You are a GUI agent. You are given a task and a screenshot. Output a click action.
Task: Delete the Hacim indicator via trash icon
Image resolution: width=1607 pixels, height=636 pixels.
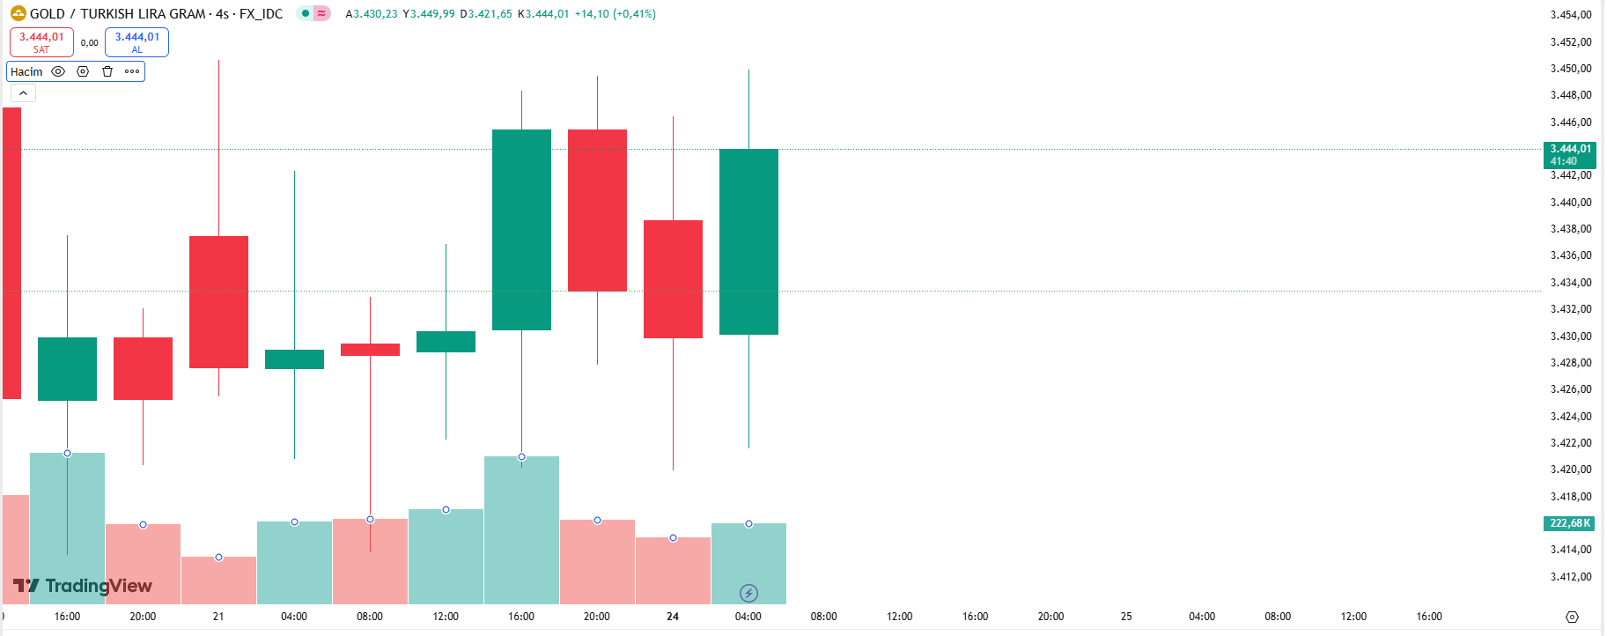click(107, 71)
